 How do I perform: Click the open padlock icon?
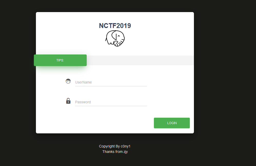(68, 101)
